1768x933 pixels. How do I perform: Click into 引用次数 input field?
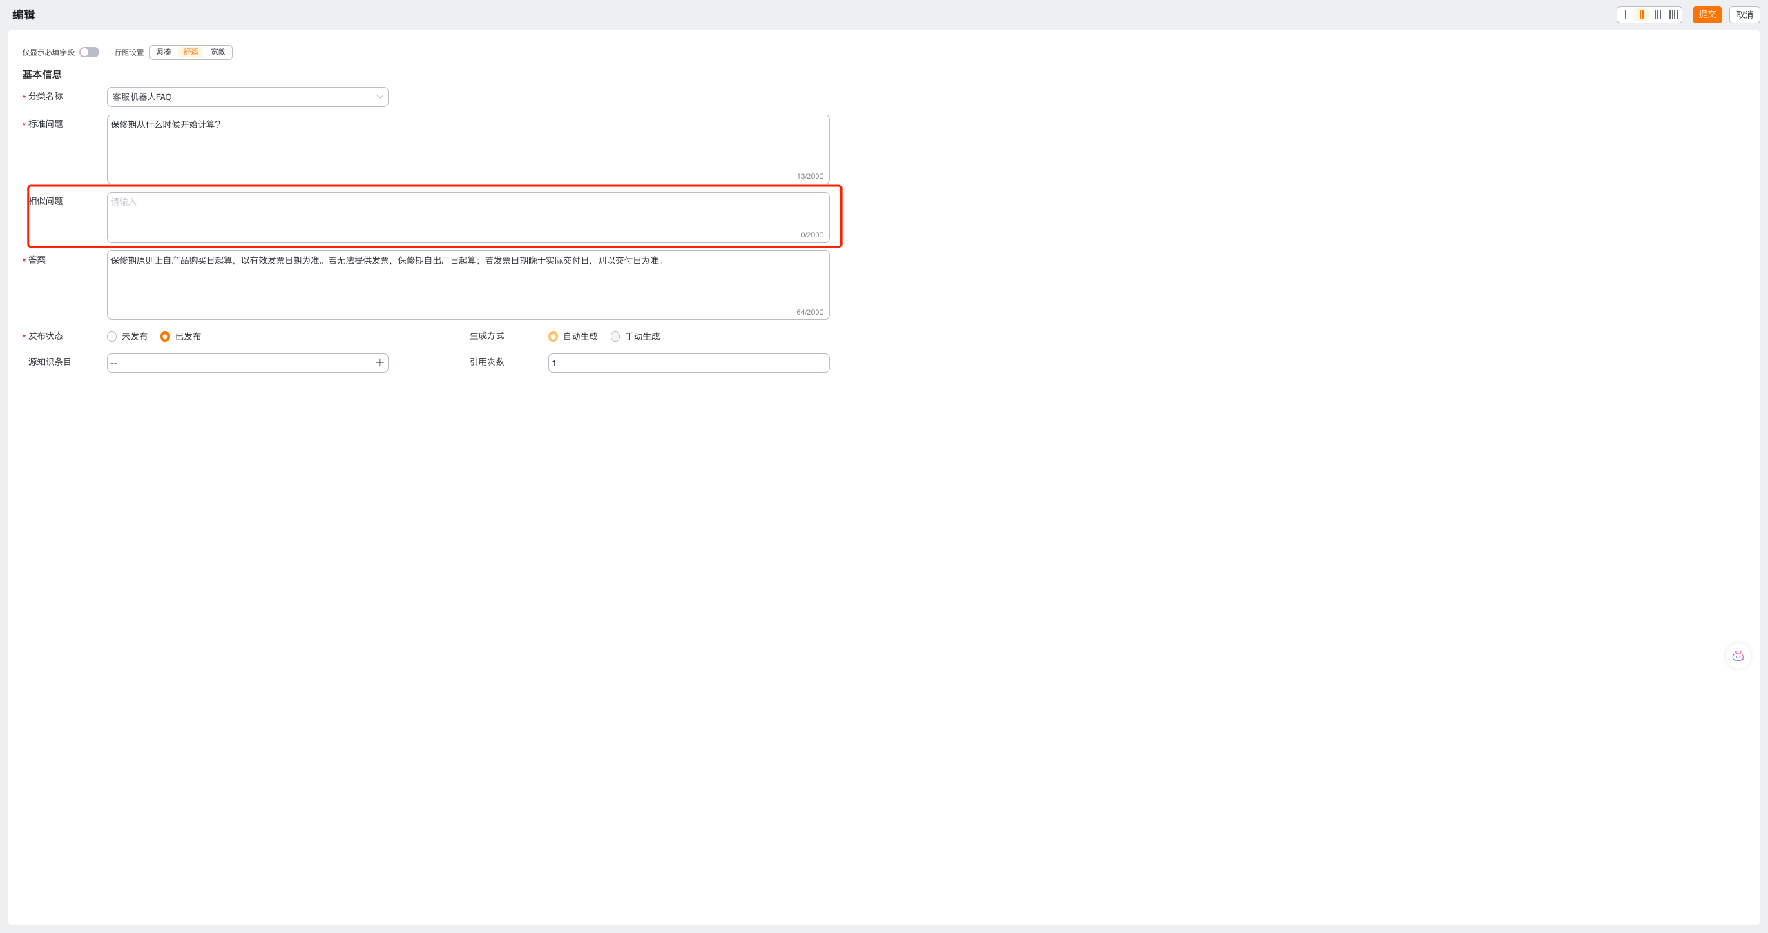coord(688,363)
